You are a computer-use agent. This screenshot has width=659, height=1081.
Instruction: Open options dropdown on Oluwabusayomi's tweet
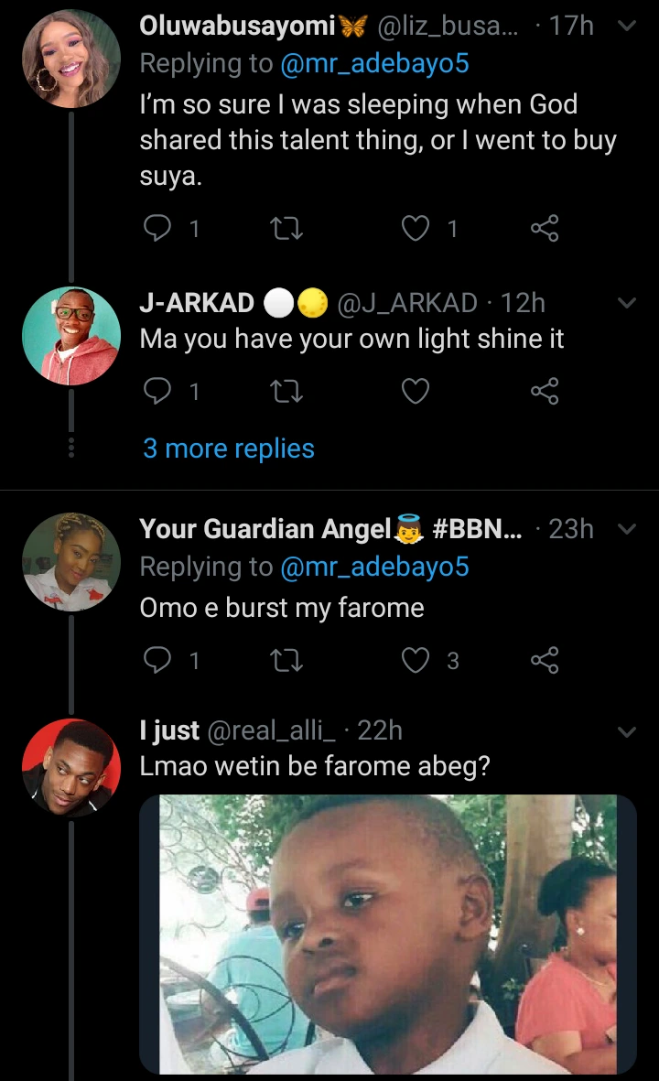(x=627, y=27)
